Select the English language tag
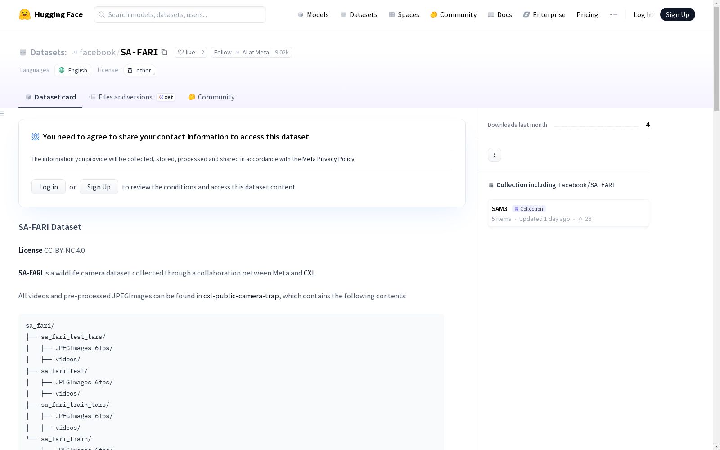This screenshot has width=720, height=450. click(73, 70)
